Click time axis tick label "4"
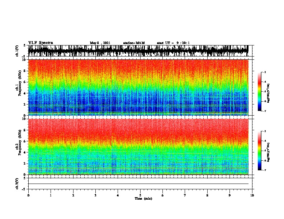 tap(118, 195)
